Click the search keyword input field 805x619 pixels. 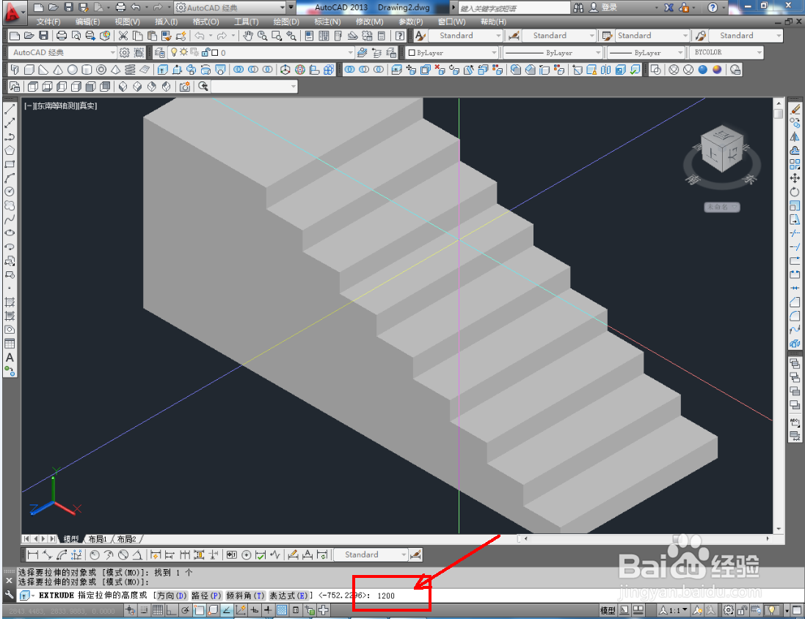514,7
